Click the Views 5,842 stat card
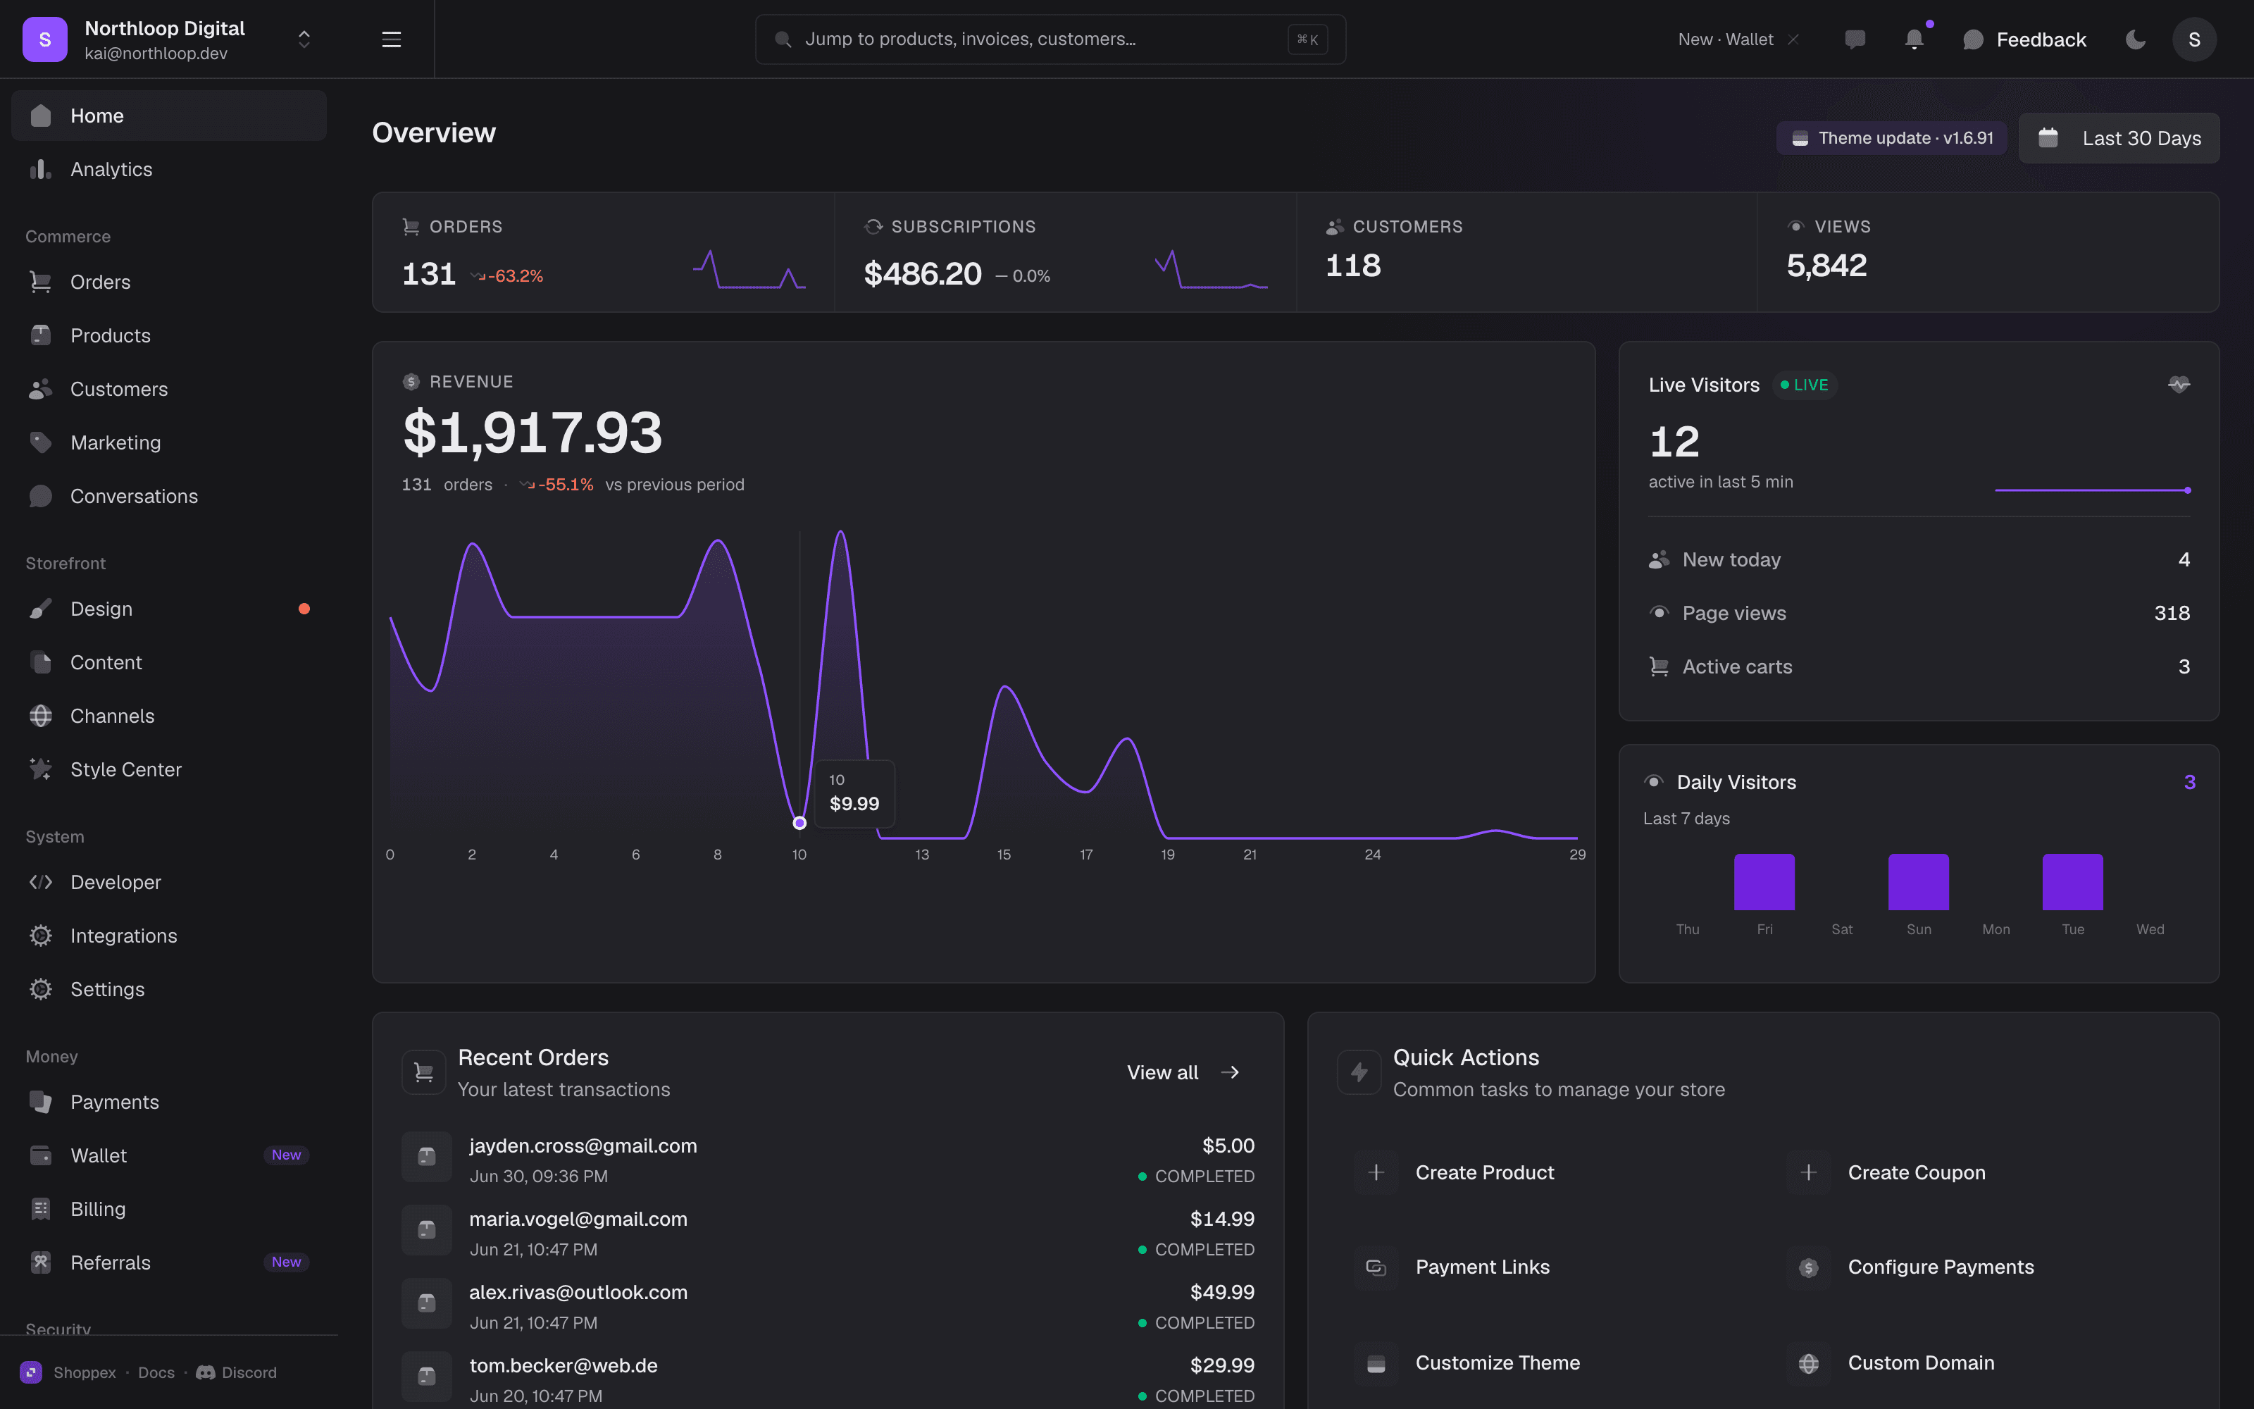 pyautogui.click(x=1988, y=252)
